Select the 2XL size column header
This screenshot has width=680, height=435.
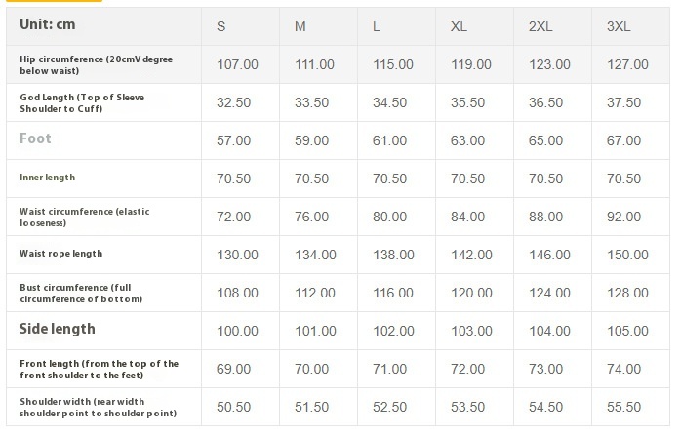point(540,26)
